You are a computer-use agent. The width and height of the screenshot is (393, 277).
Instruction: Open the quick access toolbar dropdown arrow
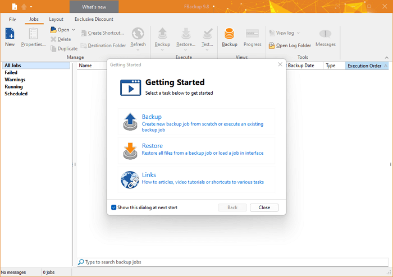31,7
